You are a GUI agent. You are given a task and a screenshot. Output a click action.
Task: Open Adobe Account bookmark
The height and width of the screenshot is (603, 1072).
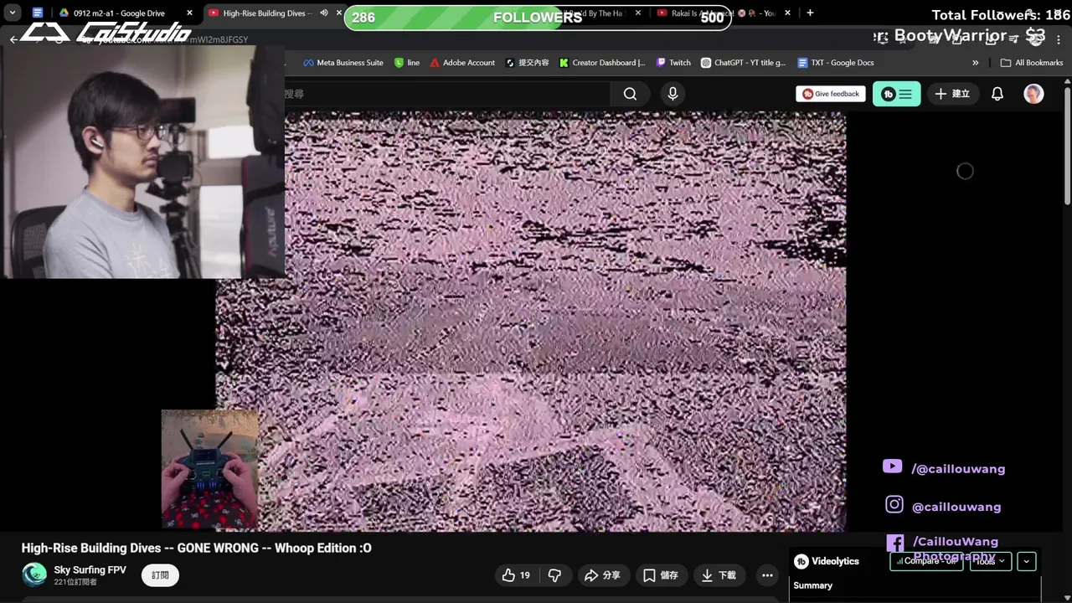462,63
